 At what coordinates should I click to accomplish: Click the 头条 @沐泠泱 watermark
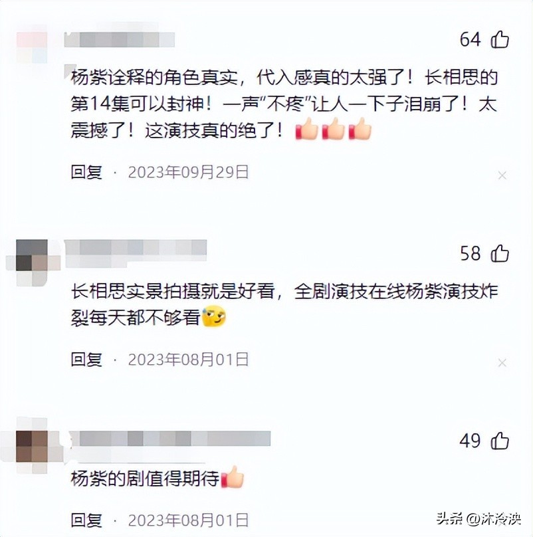coord(479,518)
